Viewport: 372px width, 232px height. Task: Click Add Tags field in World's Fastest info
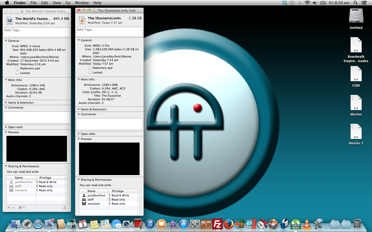pyautogui.click(x=37, y=32)
